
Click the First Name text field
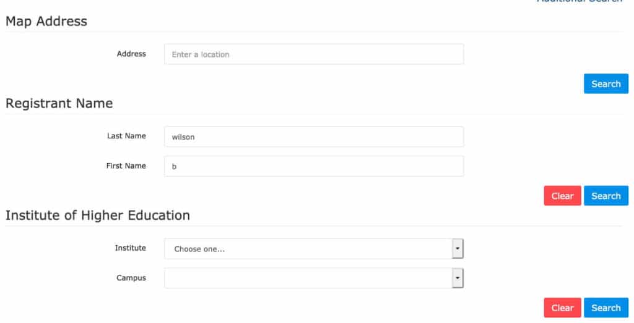313,166
